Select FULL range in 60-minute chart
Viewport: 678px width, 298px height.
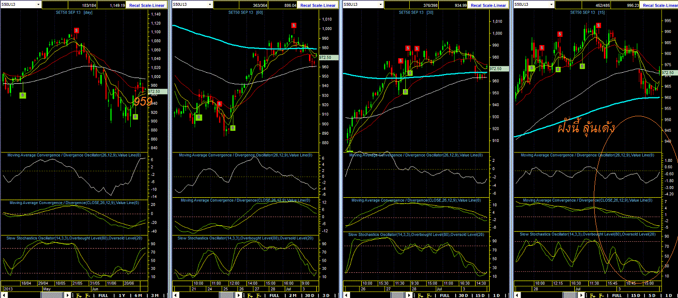click(274, 295)
